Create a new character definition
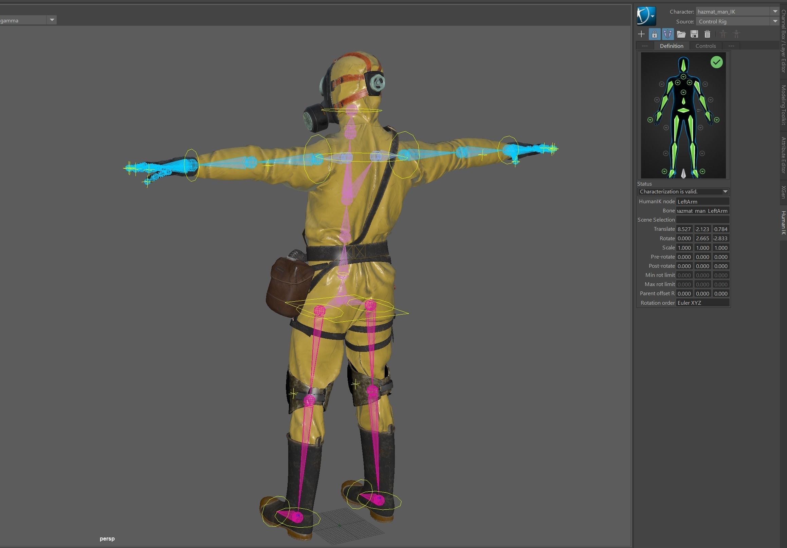 pyautogui.click(x=641, y=34)
